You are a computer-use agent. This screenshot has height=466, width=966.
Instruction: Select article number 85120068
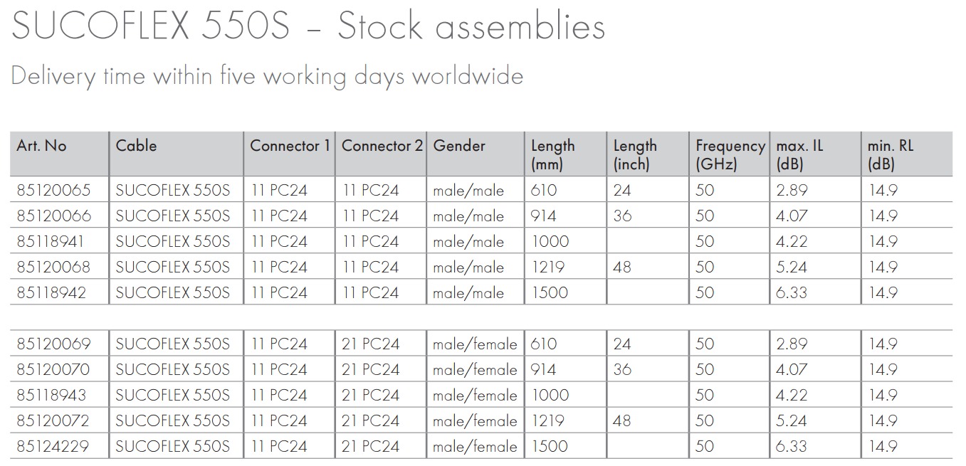(x=53, y=268)
